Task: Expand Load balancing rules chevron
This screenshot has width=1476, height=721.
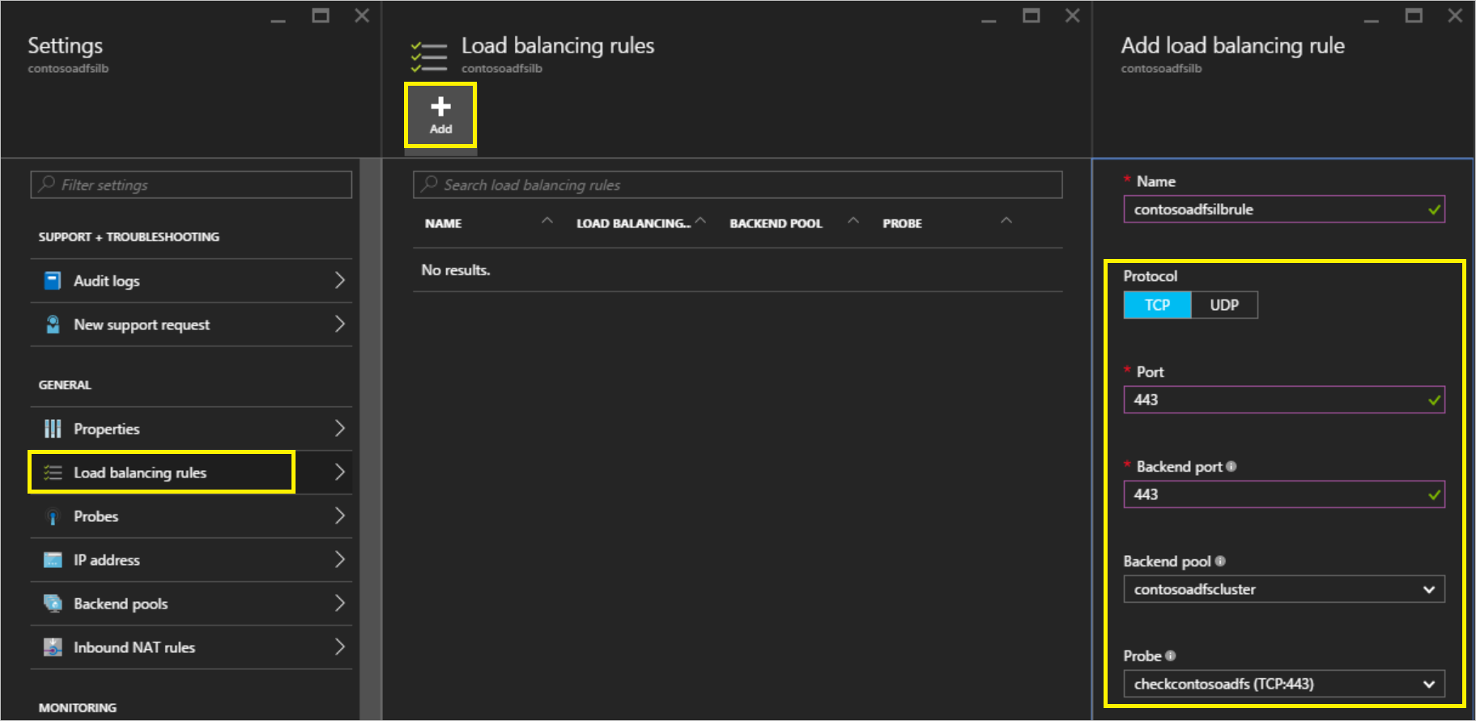Action: (340, 472)
